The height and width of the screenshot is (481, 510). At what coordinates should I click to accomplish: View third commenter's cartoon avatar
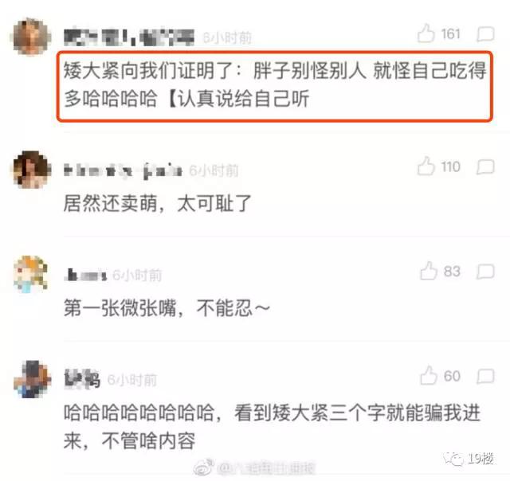pos(32,274)
